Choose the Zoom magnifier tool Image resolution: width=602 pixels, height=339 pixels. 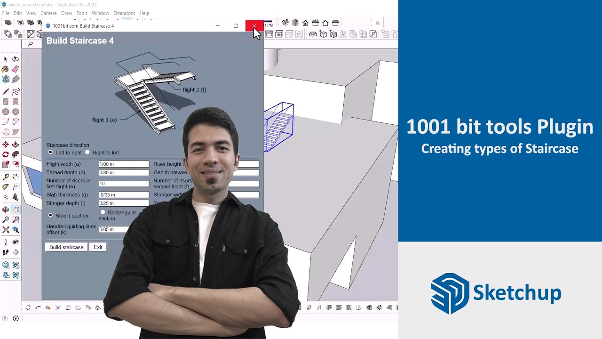pyautogui.click(x=6, y=219)
